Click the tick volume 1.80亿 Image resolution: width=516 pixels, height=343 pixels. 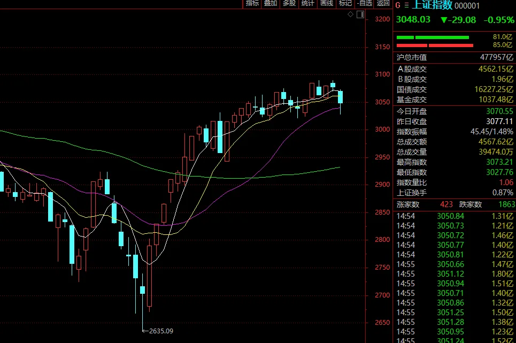pyautogui.click(x=502, y=274)
